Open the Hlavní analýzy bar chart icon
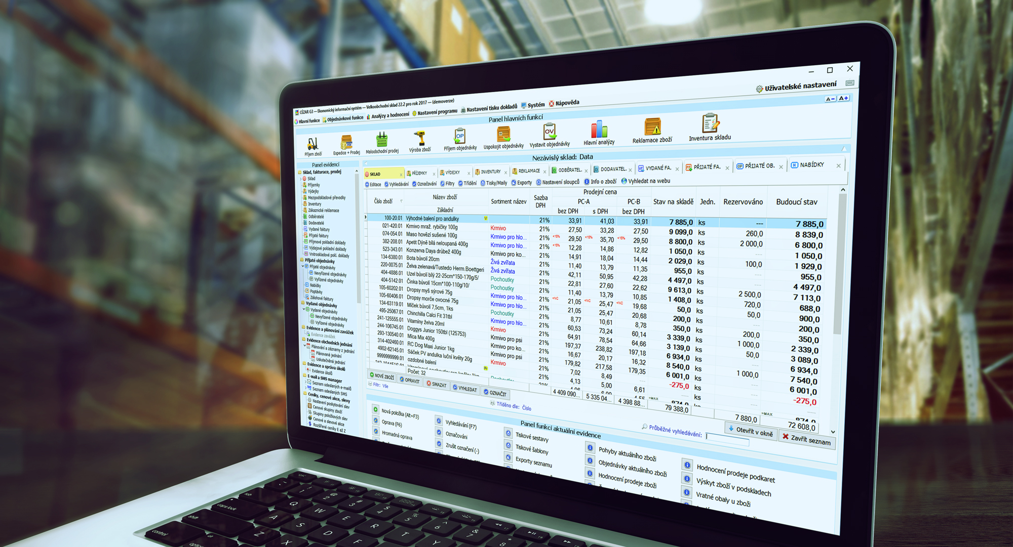 point(599,129)
